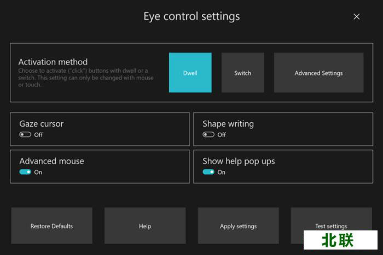Click the activation method description paragraph
Viewport: 383px width, 255px height.
86,78
